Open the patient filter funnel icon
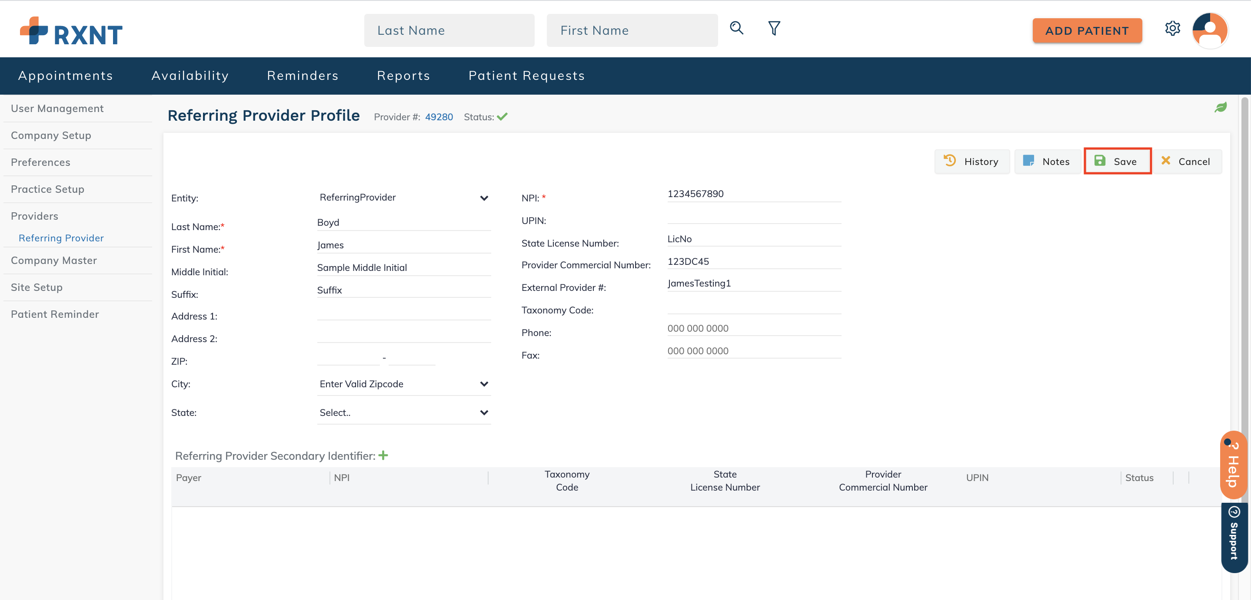Screen dimensions: 1251x600 (x=774, y=29)
